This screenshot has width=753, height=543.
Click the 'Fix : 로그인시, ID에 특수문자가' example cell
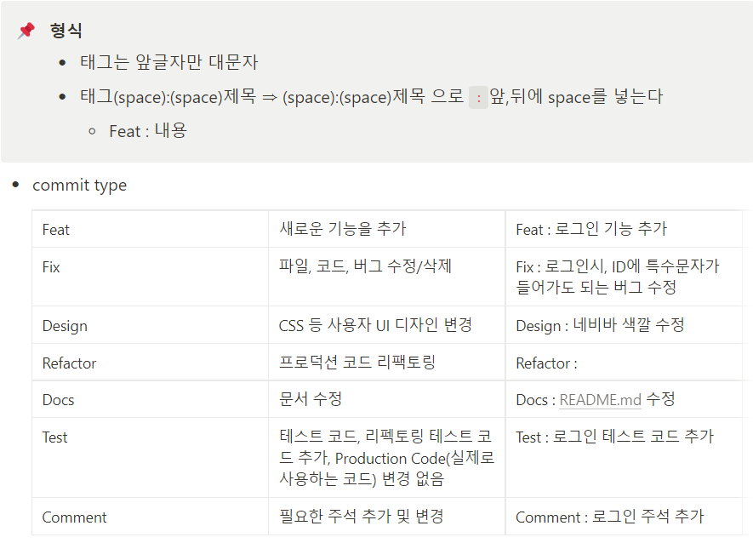(624, 277)
